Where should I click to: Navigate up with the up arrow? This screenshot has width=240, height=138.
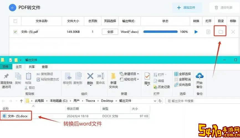point(21,101)
